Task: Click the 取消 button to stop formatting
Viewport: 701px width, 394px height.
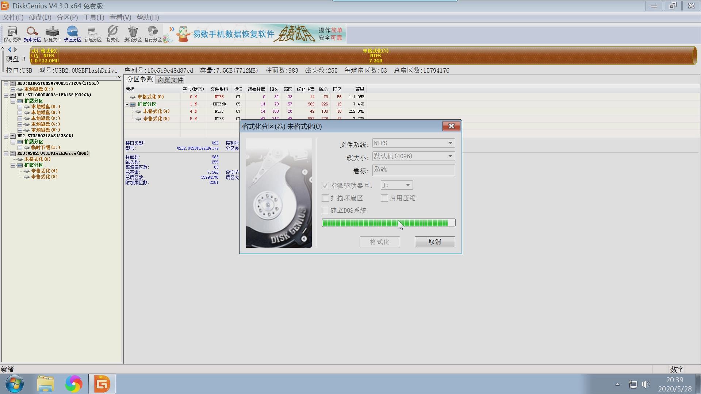Action: [x=434, y=242]
